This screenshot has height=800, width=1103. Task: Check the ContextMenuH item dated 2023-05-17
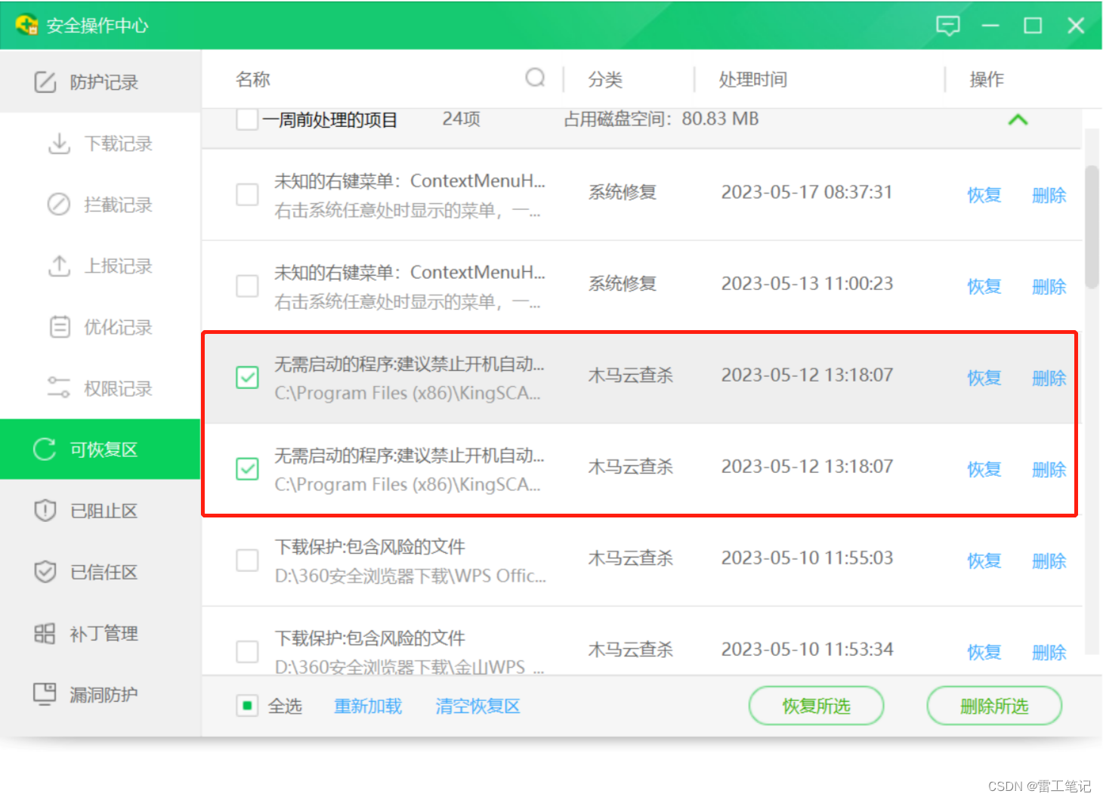pos(247,194)
